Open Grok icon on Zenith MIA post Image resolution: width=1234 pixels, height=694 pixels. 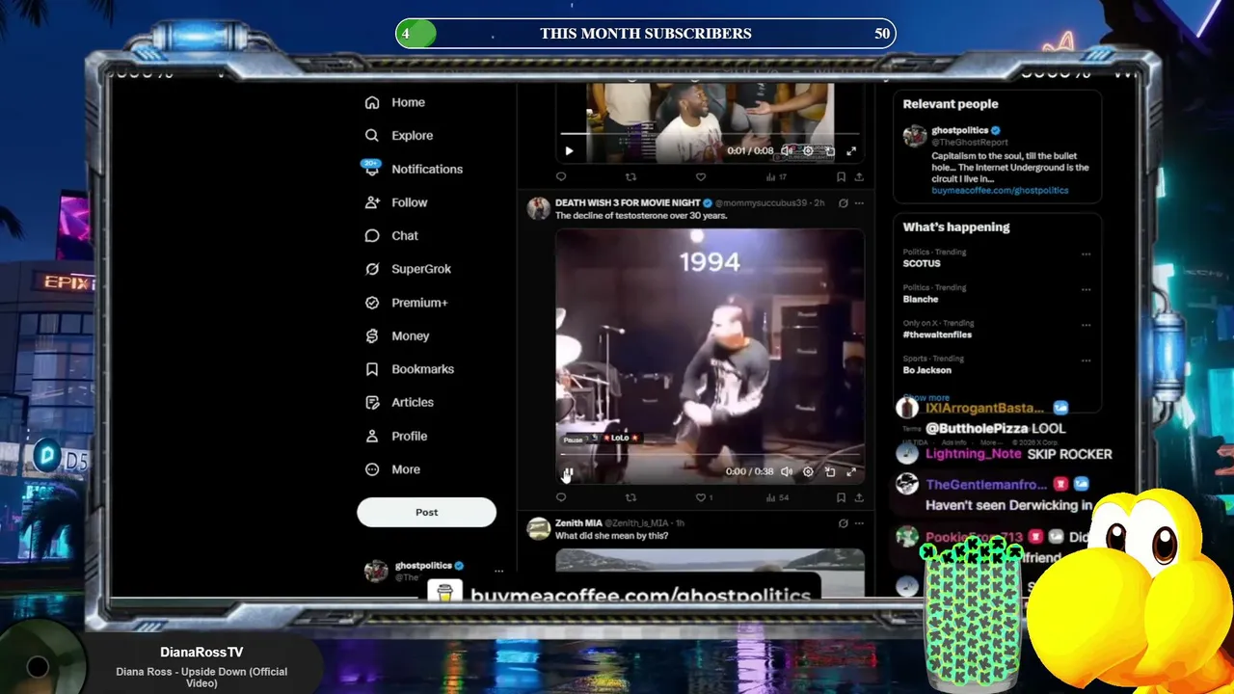point(843,523)
